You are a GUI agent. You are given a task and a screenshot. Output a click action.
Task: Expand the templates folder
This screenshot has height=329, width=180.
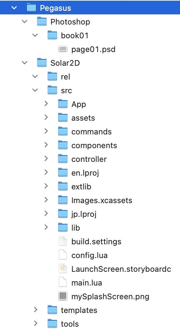(x=35, y=310)
